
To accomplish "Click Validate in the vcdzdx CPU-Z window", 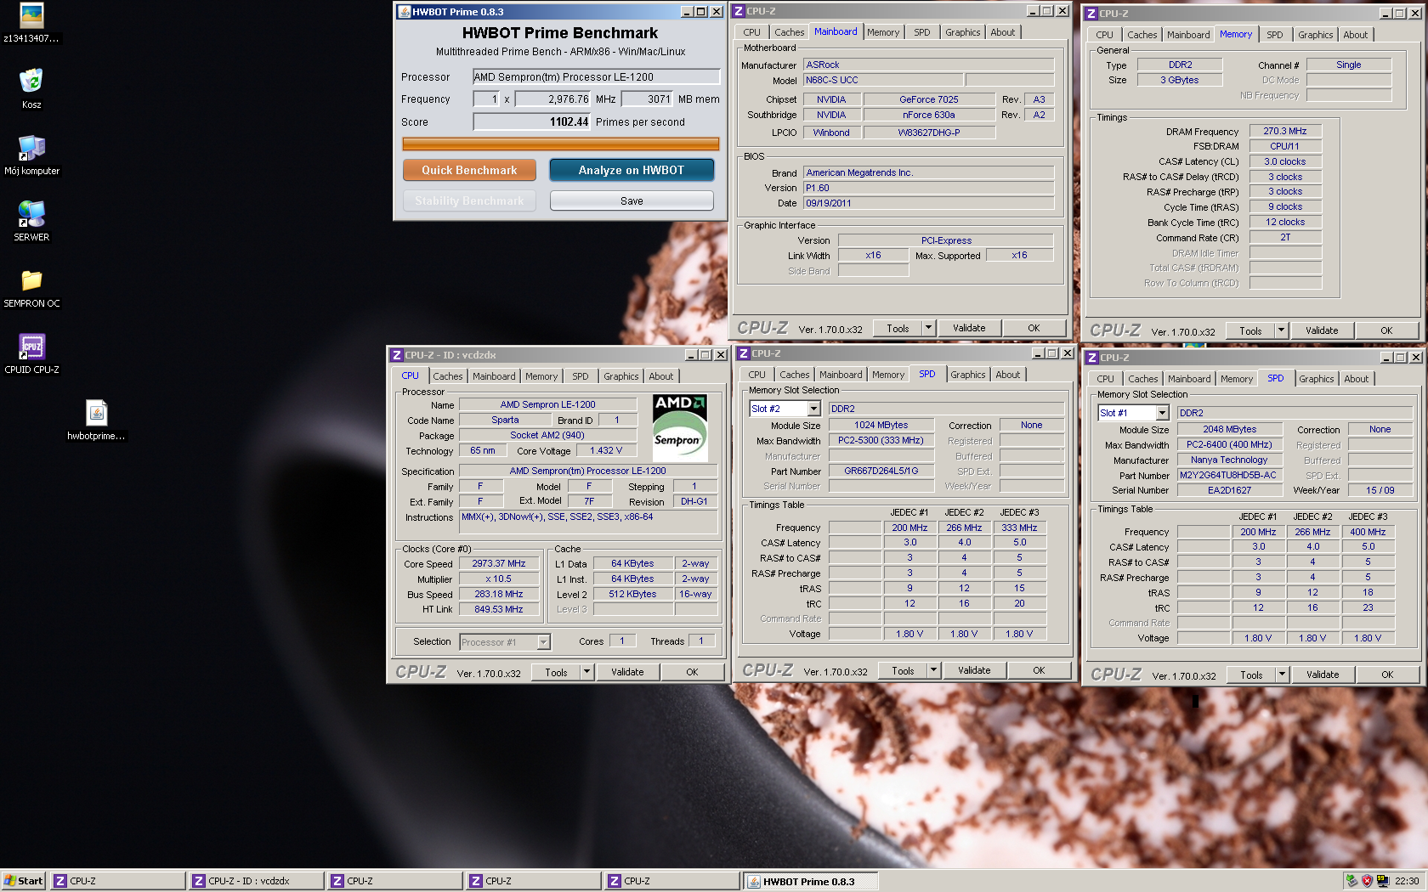I will (627, 672).
